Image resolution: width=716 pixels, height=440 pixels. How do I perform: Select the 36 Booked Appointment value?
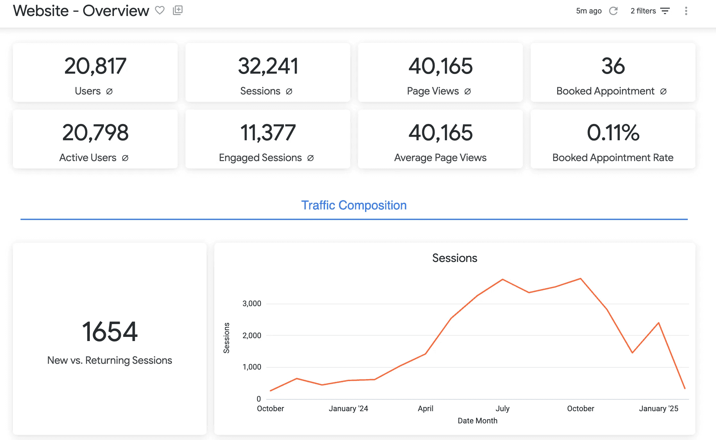[x=613, y=66]
